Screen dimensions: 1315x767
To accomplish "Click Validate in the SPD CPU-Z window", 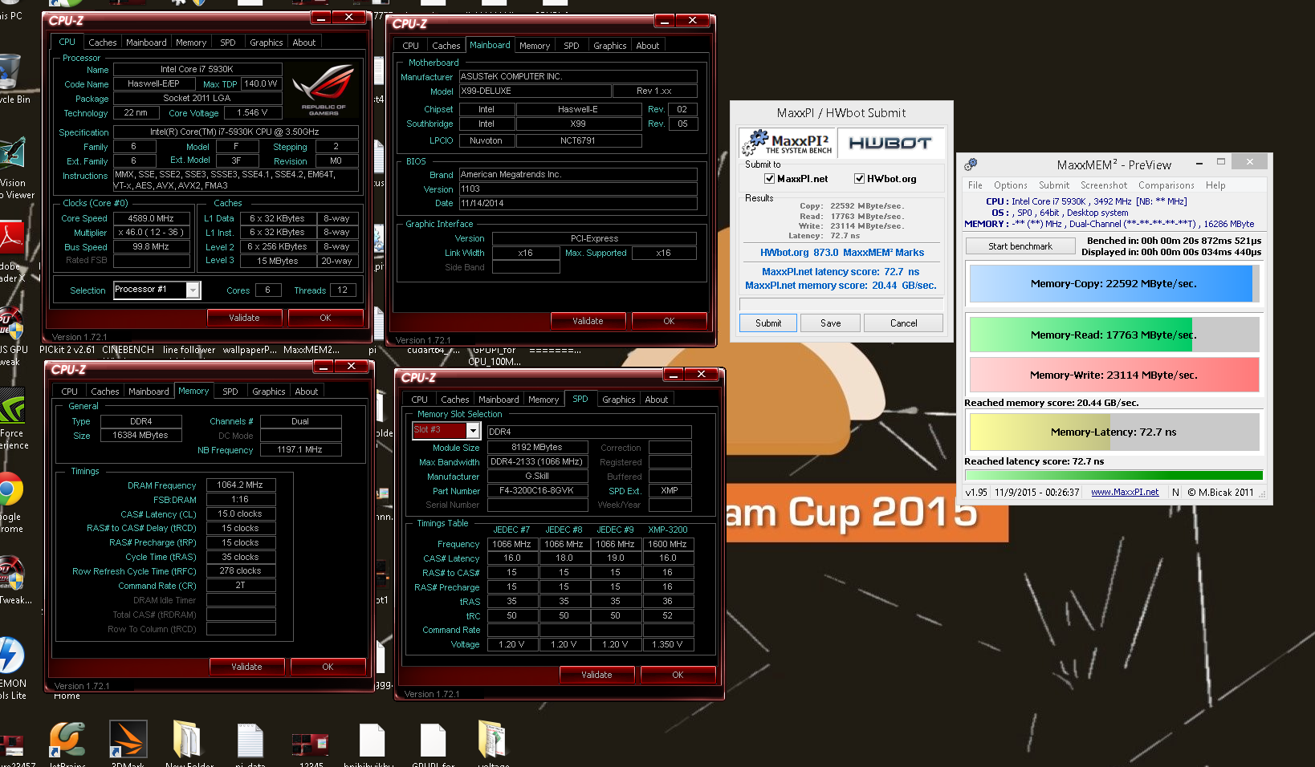I will (x=596, y=675).
